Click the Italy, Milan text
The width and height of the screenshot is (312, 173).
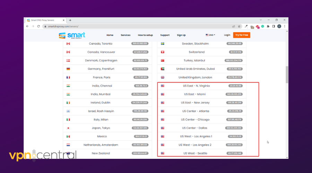(101, 120)
